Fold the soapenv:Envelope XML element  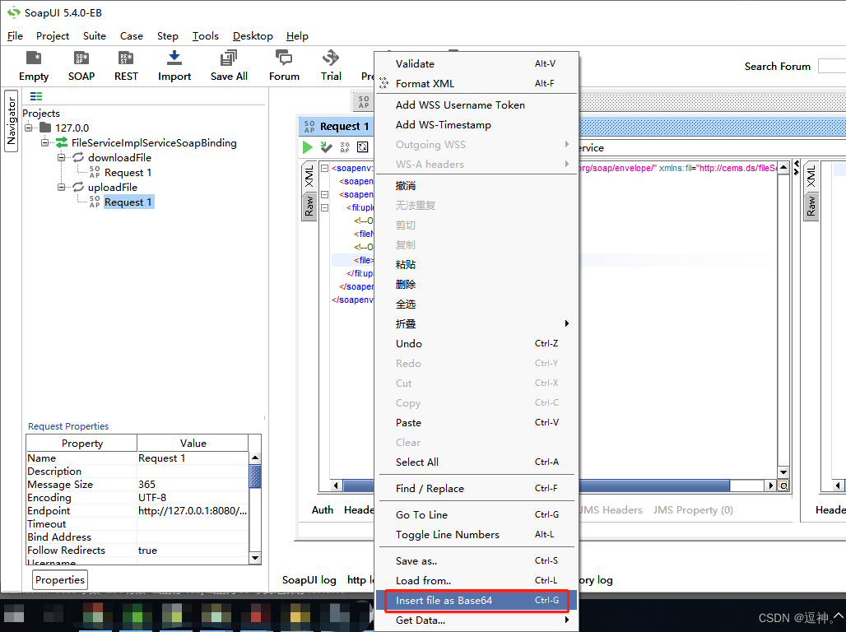325,169
